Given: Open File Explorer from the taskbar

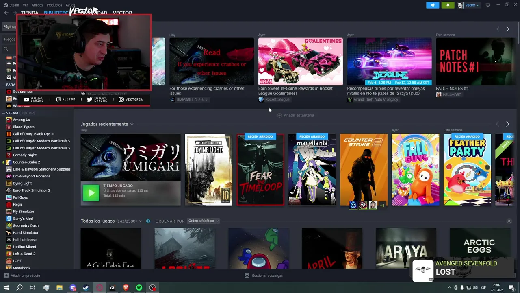Looking at the screenshot, I should (x=60, y=288).
